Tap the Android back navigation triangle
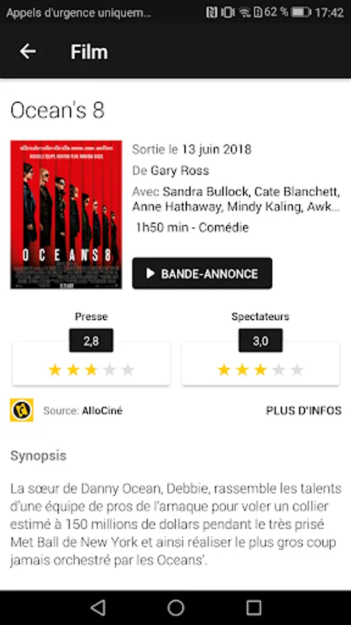The width and height of the screenshot is (351, 625). 98,608
